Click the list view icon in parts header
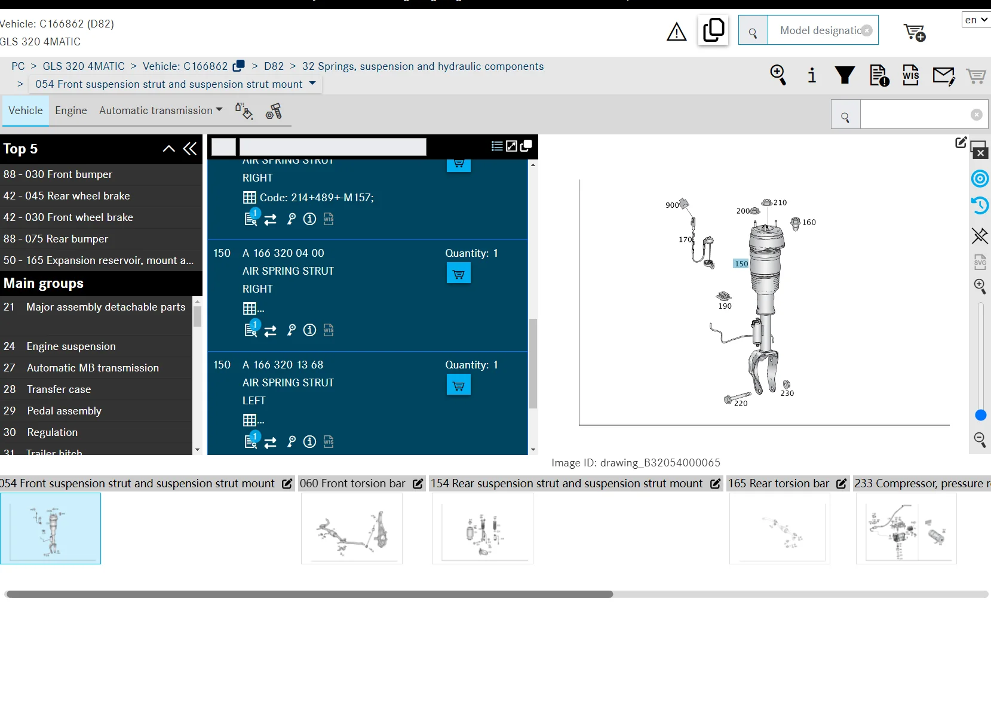The width and height of the screenshot is (991, 719). [x=496, y=146]
